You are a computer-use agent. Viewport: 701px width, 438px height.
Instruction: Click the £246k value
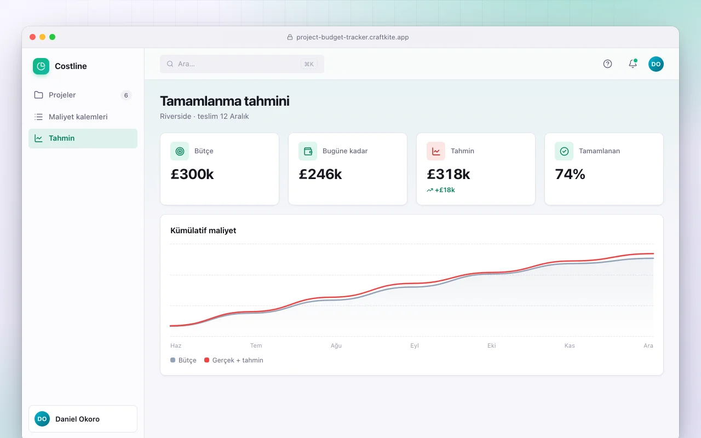[320, 174]
